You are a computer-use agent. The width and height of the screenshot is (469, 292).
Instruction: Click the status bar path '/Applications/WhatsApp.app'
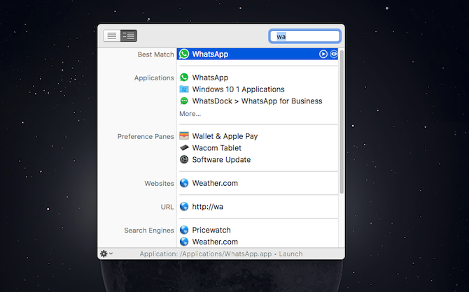click(x=226, y=254)
